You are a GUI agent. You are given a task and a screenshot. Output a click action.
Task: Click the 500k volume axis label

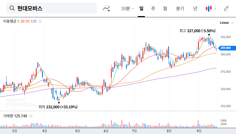[x=224, y=121]
